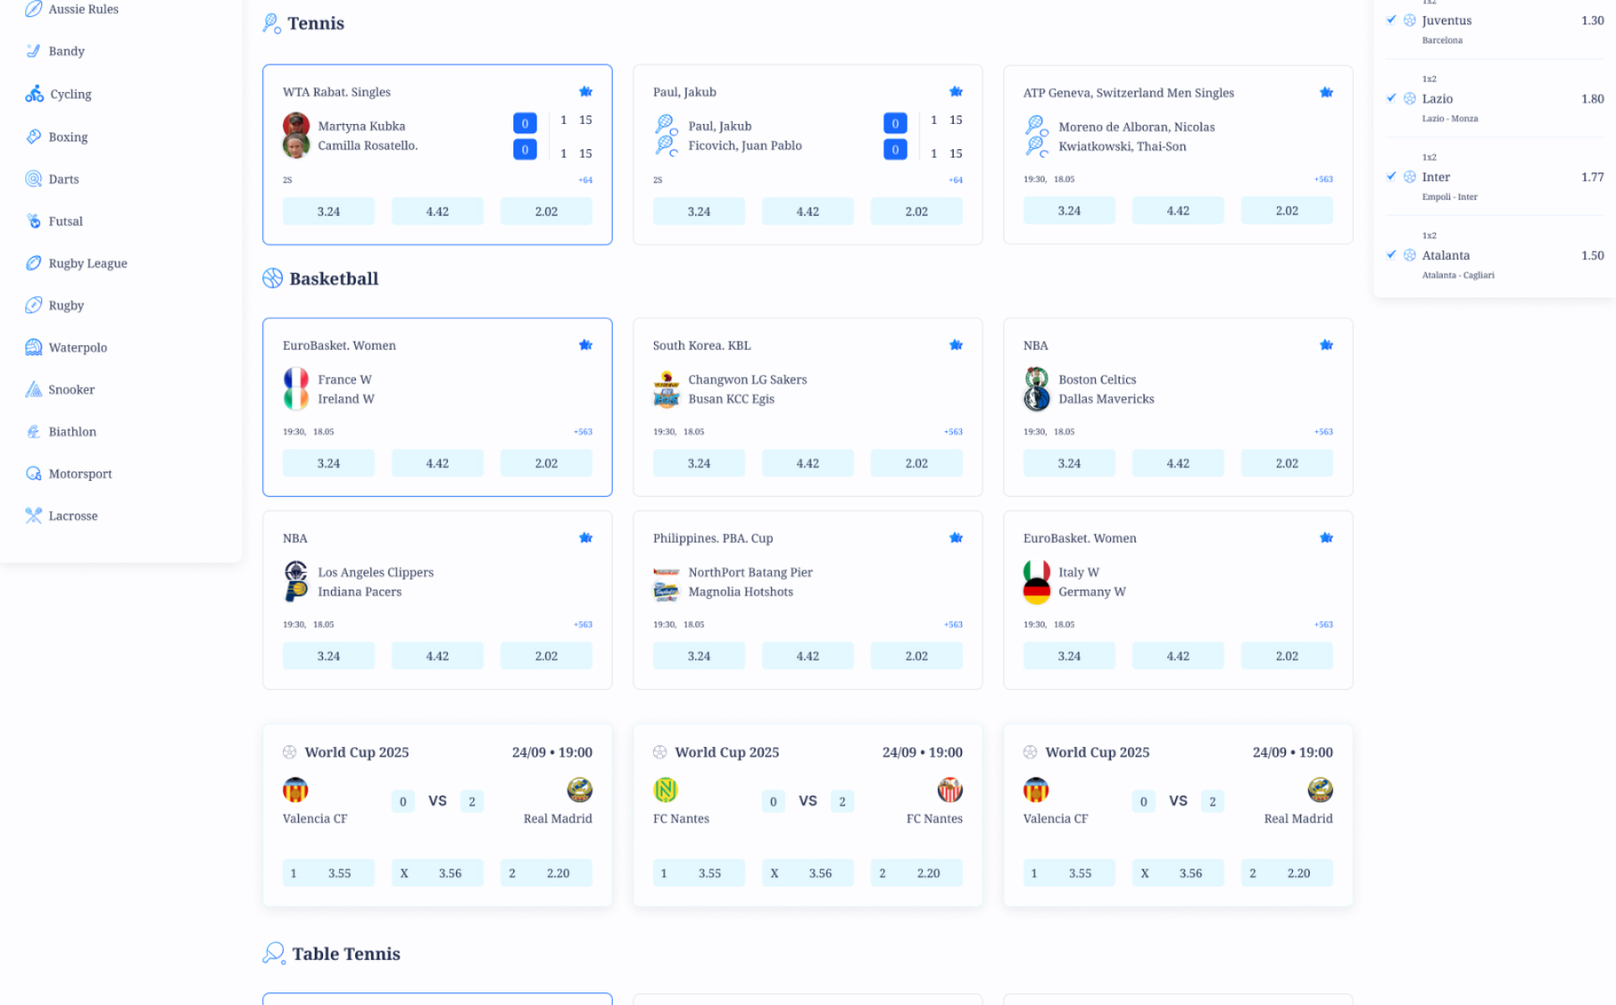1616x1005 pixels.
Task: Open the Lacrosse icon in sidebar
Action: pyautogui.click(x=33, y=516)
